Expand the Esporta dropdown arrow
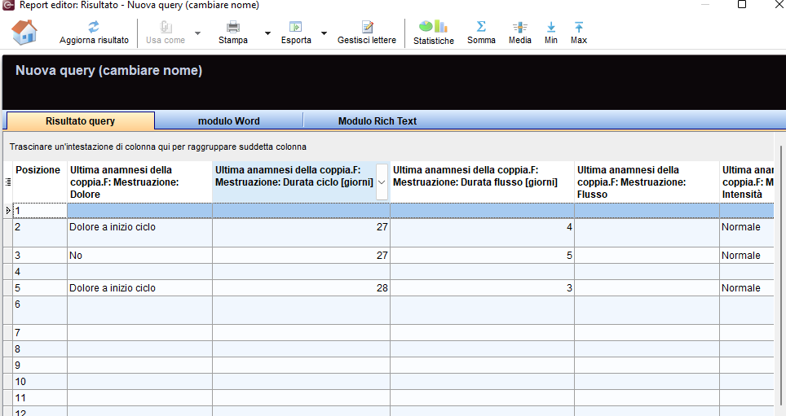Viewport: 786px width, 416px height. click(324, 33)
